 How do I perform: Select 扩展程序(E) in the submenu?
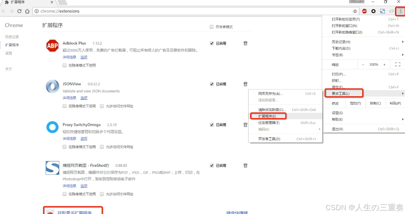(x=285, y=116)
